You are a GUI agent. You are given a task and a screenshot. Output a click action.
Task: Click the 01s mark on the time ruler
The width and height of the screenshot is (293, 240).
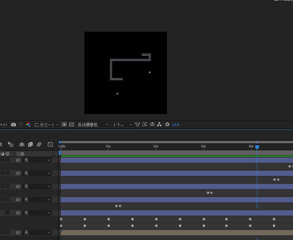108,146
